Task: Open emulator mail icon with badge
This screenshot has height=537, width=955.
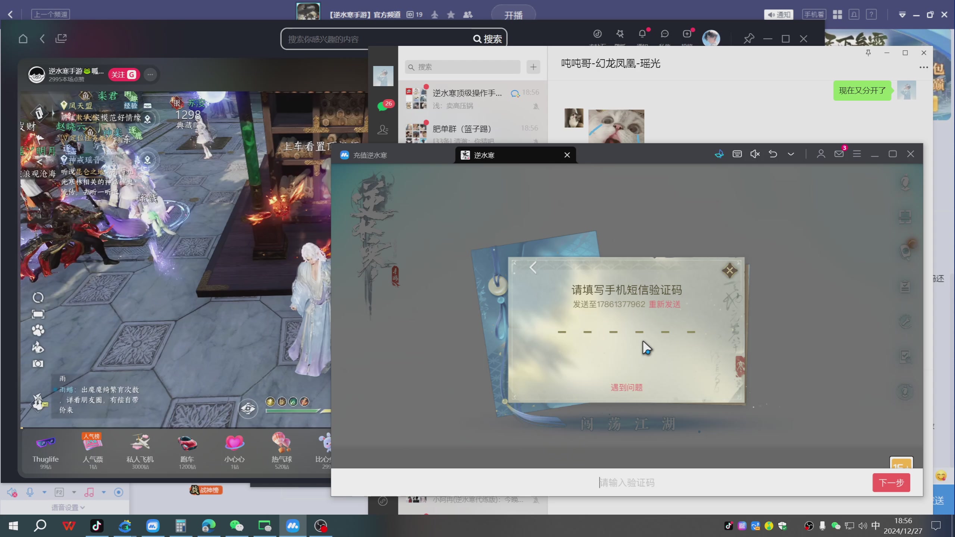Action: click(x=839, y=154)
